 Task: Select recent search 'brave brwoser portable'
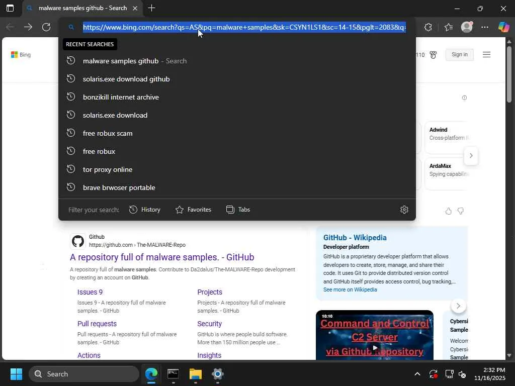237,187
